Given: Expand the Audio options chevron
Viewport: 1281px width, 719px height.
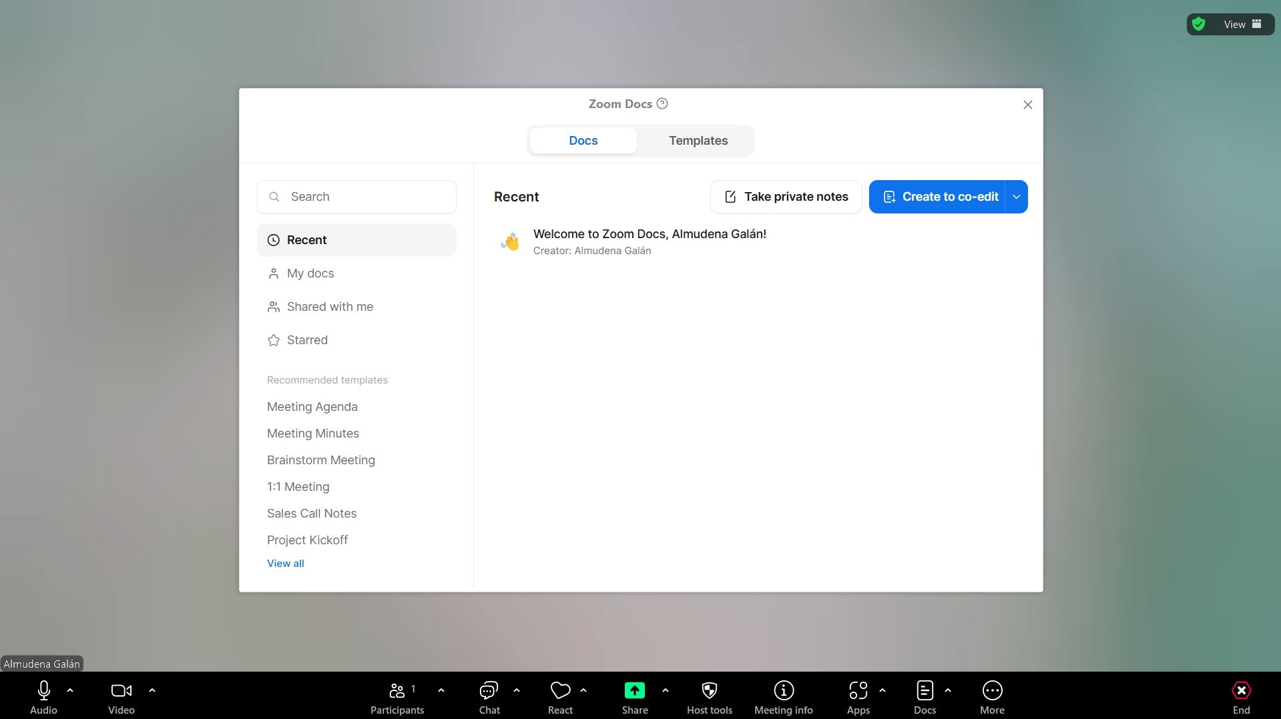Looking at the screenshot, I should tap(70, 690).
